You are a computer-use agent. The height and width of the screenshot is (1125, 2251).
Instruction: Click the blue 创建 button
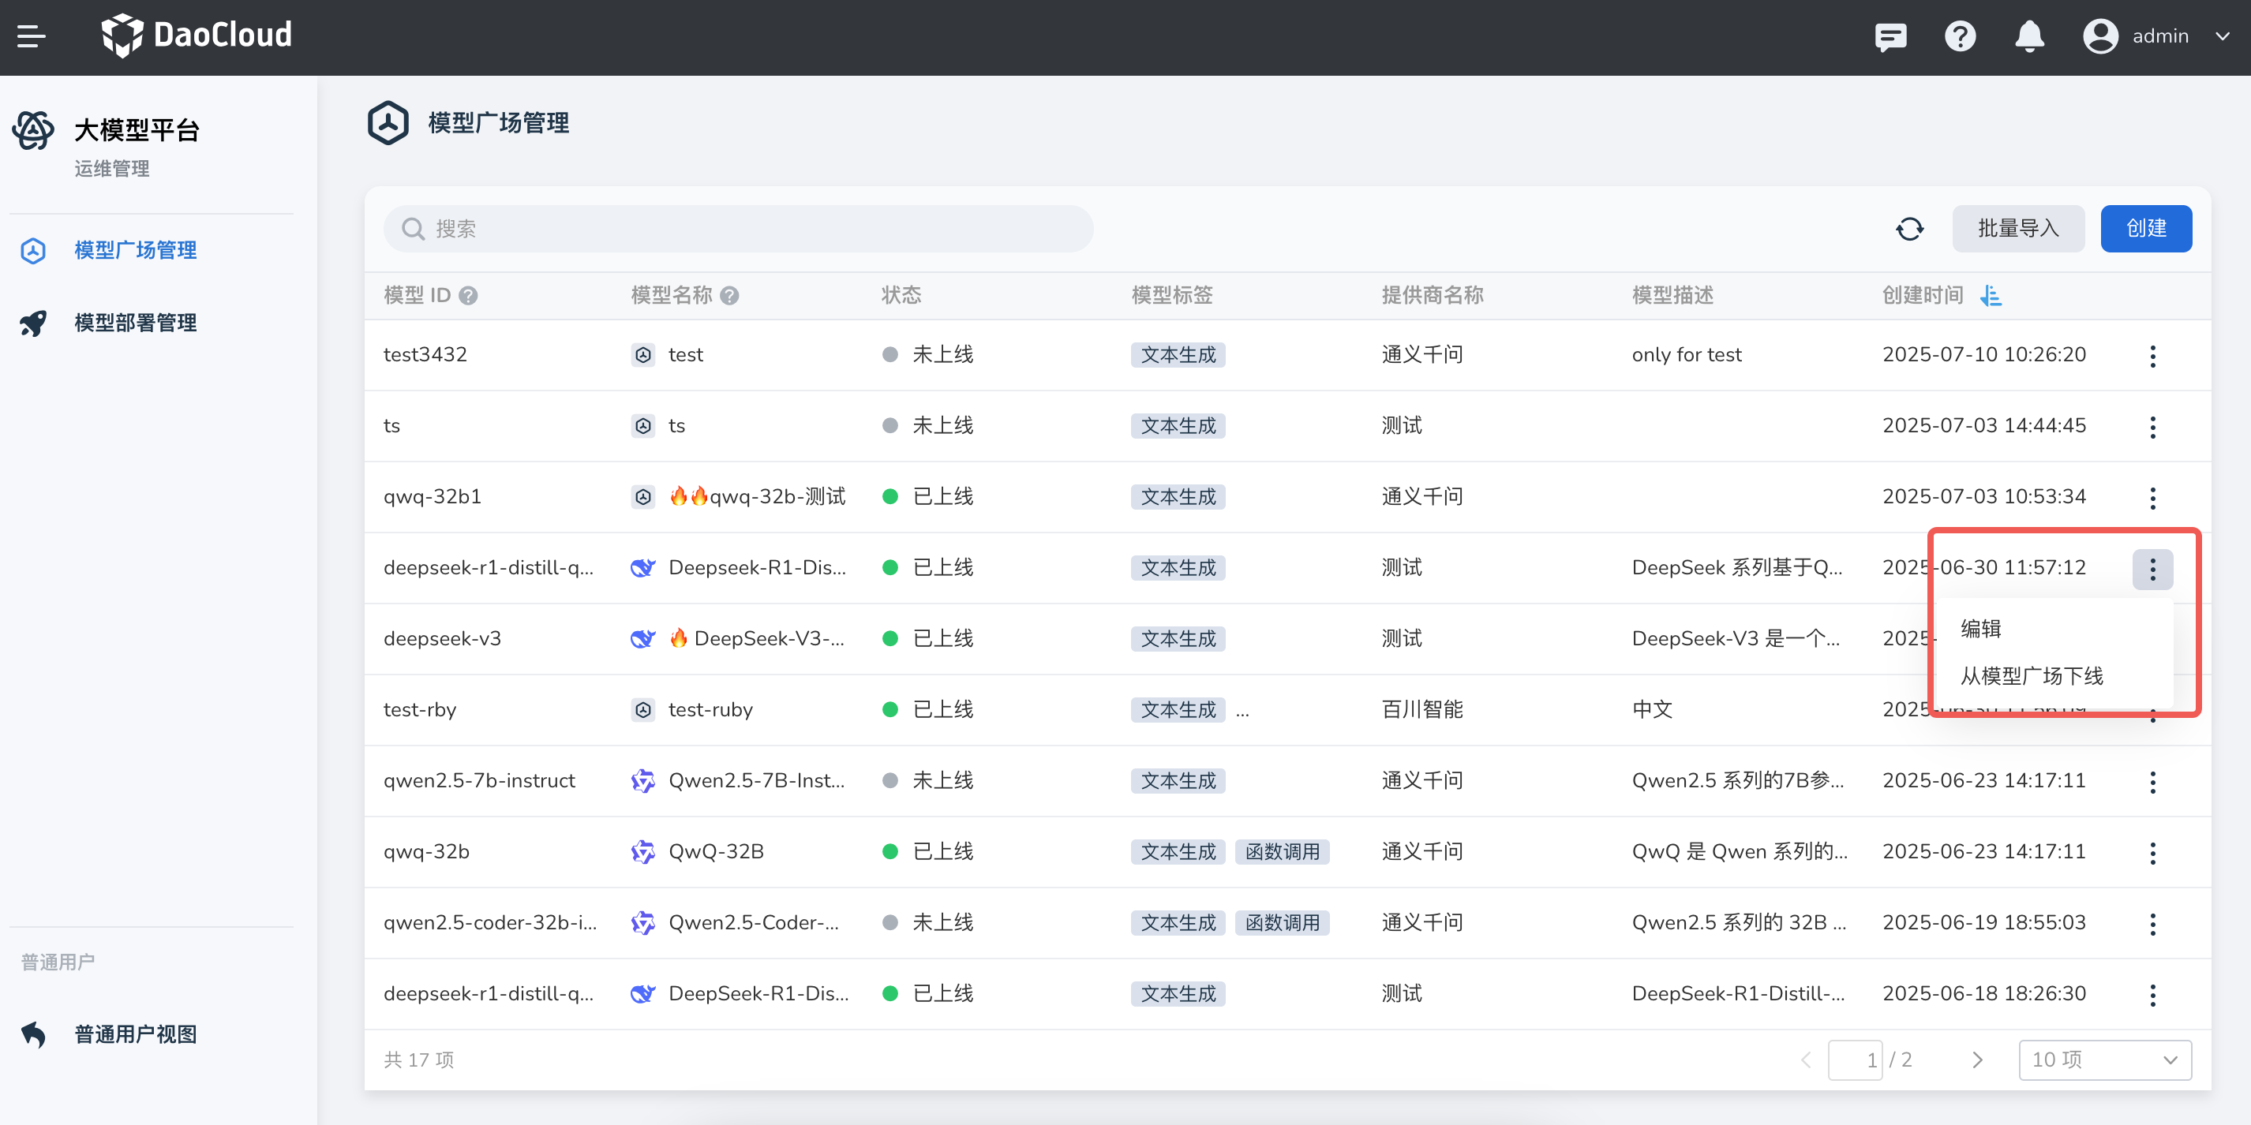[x=2145, y=229]
